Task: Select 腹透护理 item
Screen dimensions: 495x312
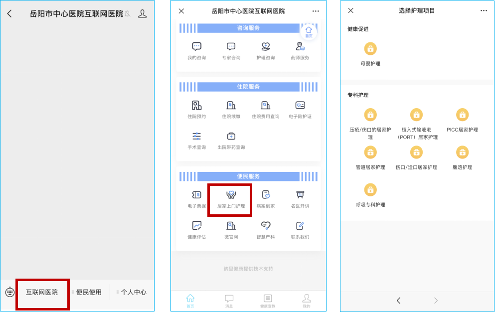Action: [462, 158]
